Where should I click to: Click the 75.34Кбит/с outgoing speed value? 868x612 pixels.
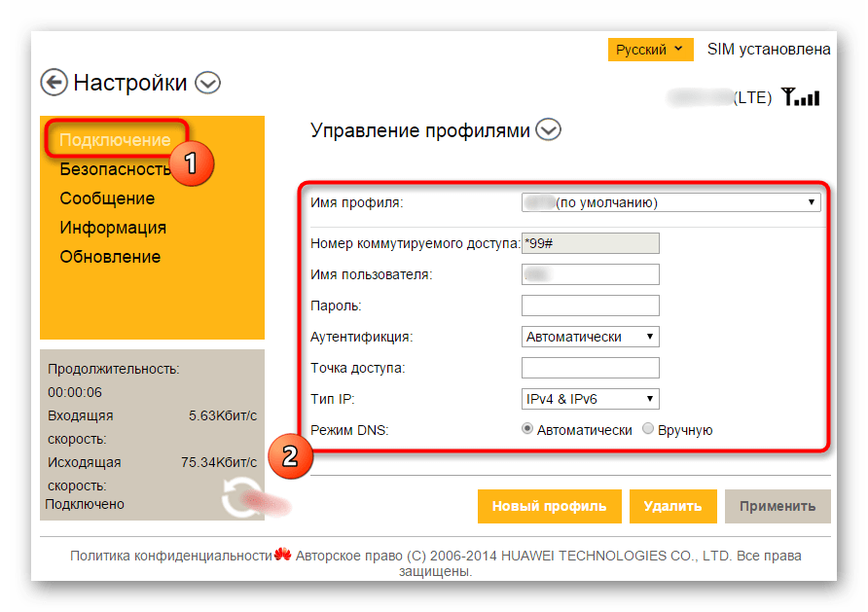[219, 462]
